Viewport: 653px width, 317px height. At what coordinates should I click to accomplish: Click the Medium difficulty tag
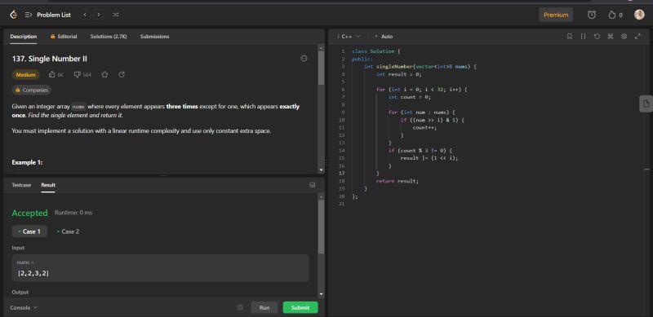click(26, 75)
